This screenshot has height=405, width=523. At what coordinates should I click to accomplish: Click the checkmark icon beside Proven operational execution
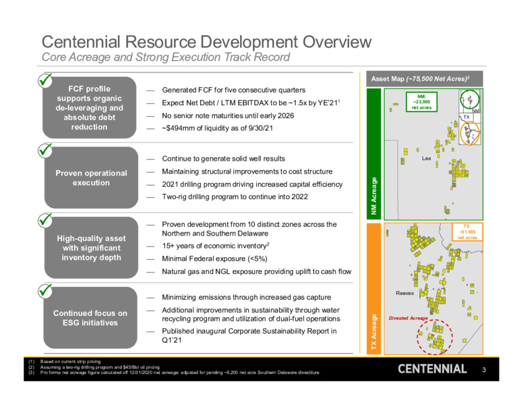click(45, 151)
